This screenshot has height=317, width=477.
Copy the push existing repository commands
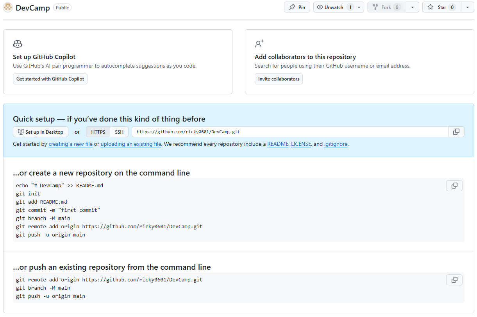(x=454, y=280)
